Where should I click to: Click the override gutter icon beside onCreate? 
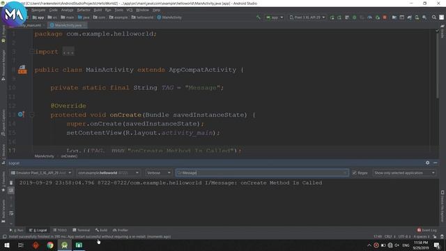click(x=21, y=114)
